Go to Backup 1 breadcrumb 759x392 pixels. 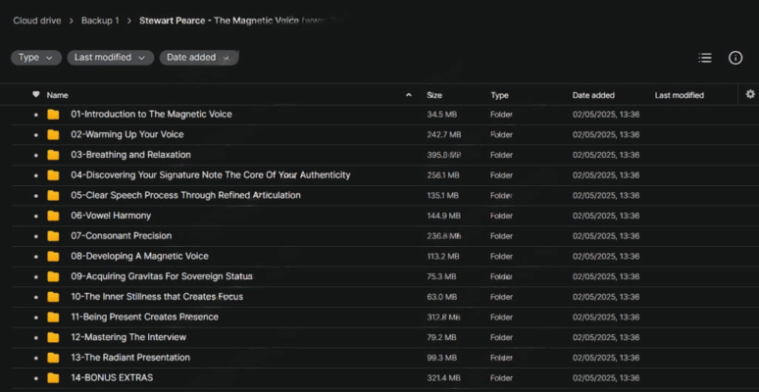pyautogui.click(x=100, y=21)
